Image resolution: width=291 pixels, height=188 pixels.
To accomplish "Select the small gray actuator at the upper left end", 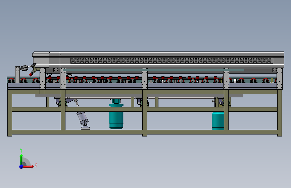I will point(24,68).
